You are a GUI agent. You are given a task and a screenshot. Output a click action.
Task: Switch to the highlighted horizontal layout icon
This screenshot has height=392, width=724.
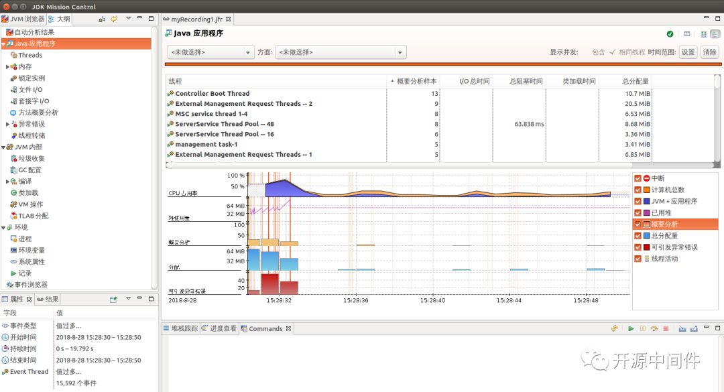(715, 34)
